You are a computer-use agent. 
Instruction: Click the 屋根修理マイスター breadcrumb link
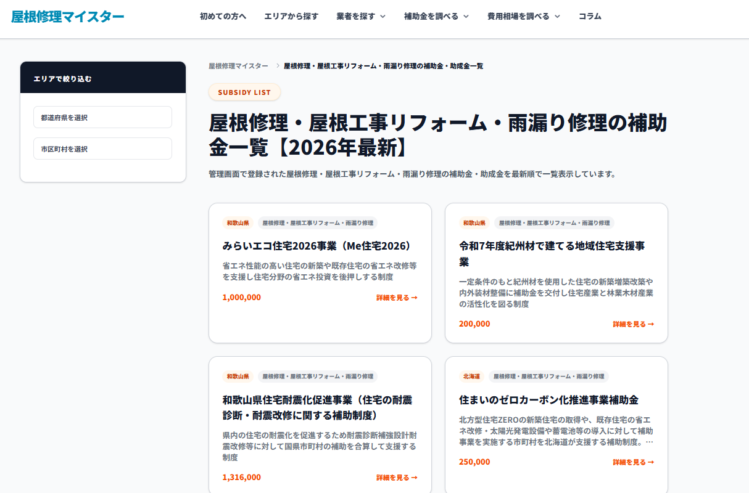point(239,66)
